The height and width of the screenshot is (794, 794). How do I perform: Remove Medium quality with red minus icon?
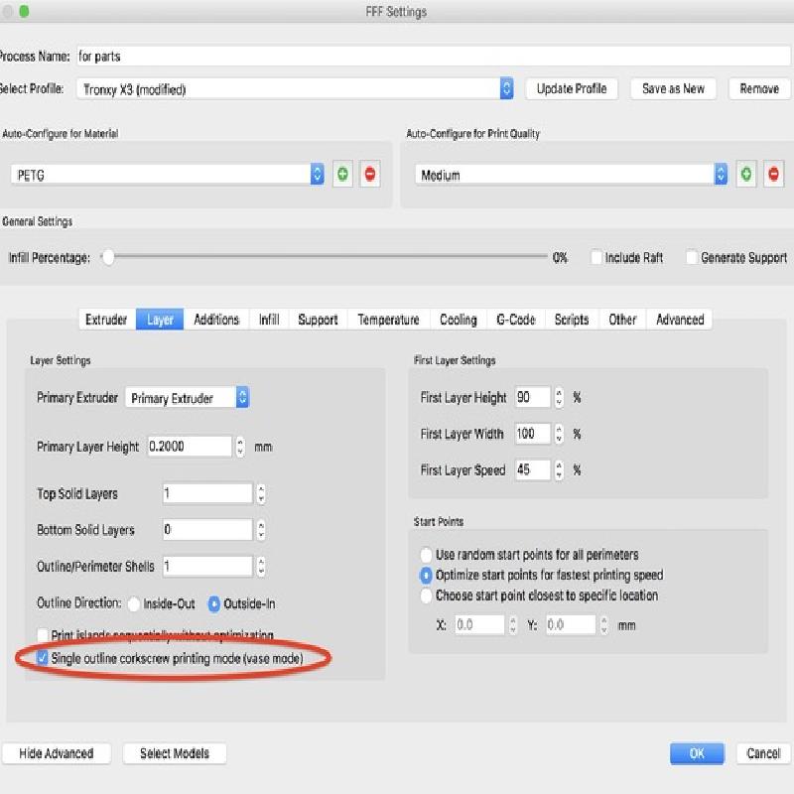(x=773, y=175)
